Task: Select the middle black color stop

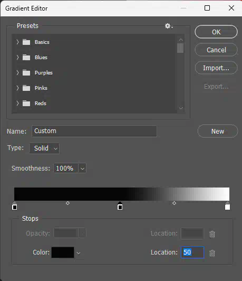Action: (120, 206)
